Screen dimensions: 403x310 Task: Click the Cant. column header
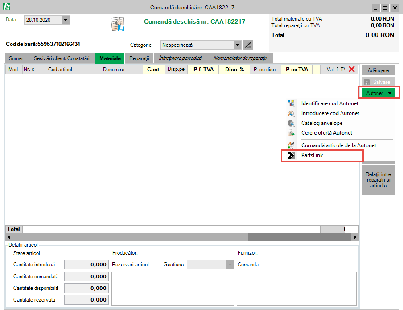154,70
